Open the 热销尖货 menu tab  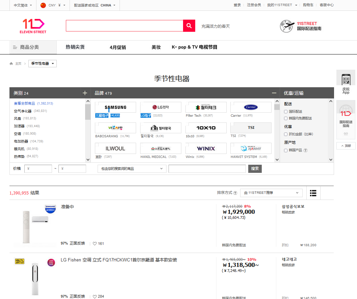(x=75, y=47)
